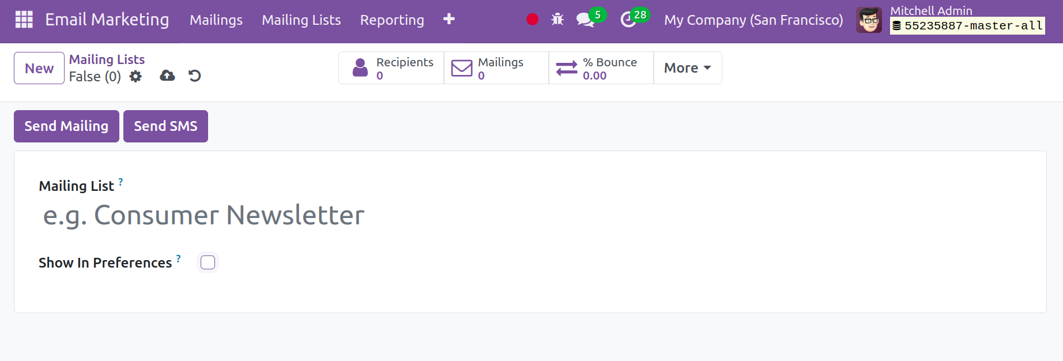Open the activities clock icon
Viewport: 1063px width, 361px height.
pyautogui.click(x=628, y=20)
